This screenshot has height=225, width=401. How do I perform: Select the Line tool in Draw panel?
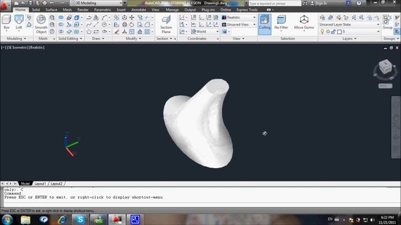(96, 24)
